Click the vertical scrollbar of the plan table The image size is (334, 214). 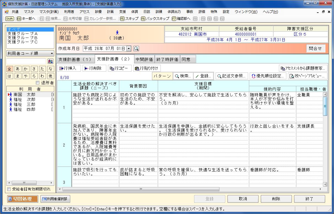pyautogui.click(x=325, y=137)
